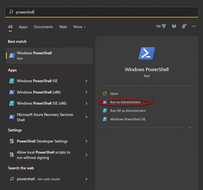Image resolution: width=203 pixels, height=190 pixels.
Task: Click the powershell search input field
Action: click(101, 12)
